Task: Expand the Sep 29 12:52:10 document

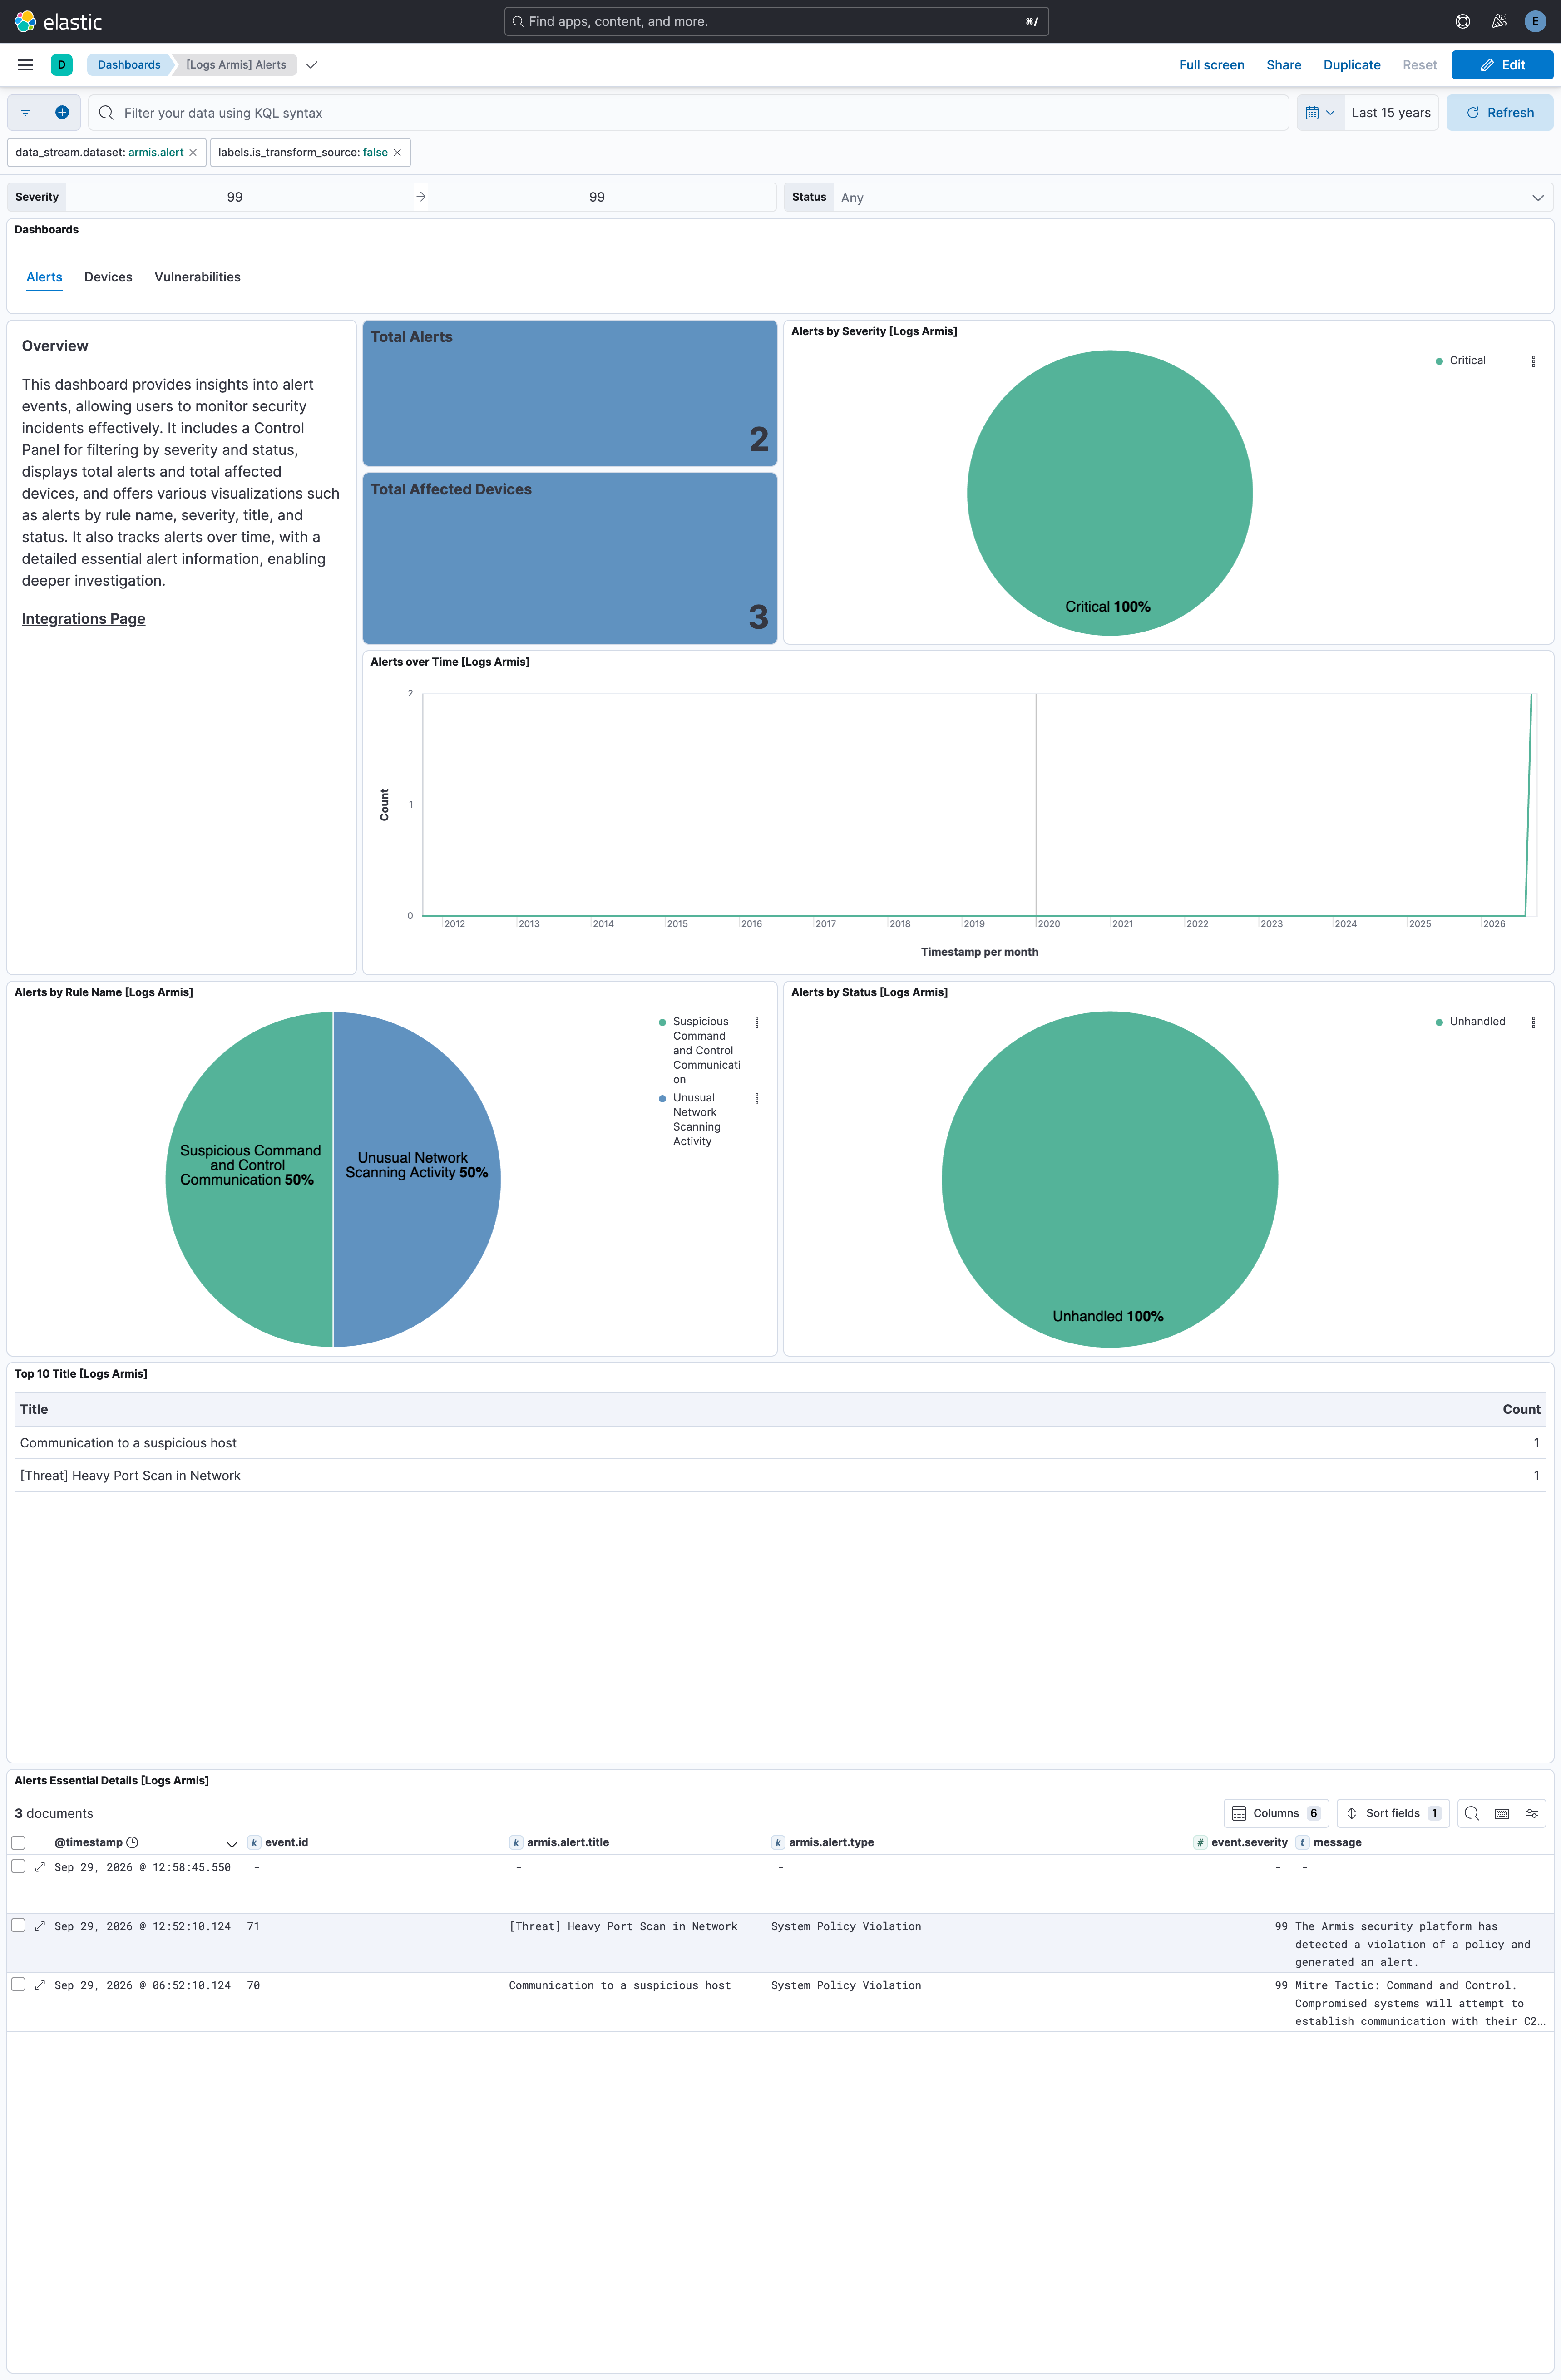Action: pos(40,1926)
